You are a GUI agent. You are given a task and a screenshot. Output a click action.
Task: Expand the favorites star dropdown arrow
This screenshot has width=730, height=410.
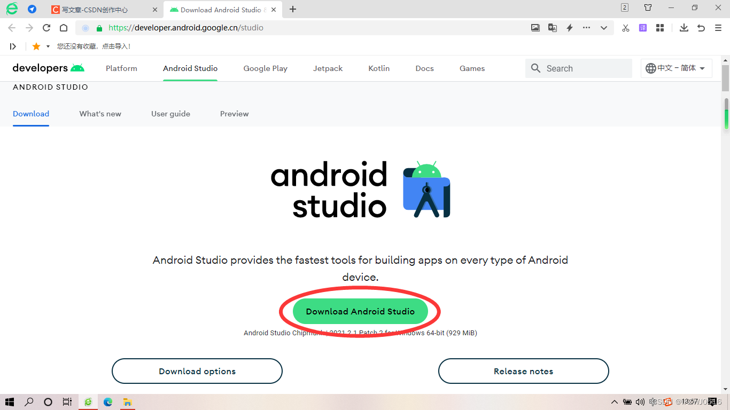48,46
